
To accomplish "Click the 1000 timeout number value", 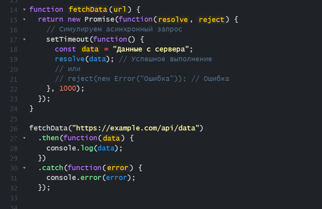I will pyautogui.click(x=67, y=89).
